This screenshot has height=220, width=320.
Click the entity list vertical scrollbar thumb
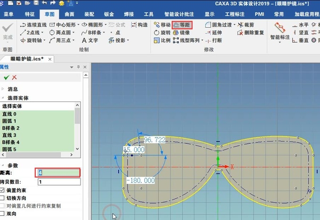click(77, 116)
